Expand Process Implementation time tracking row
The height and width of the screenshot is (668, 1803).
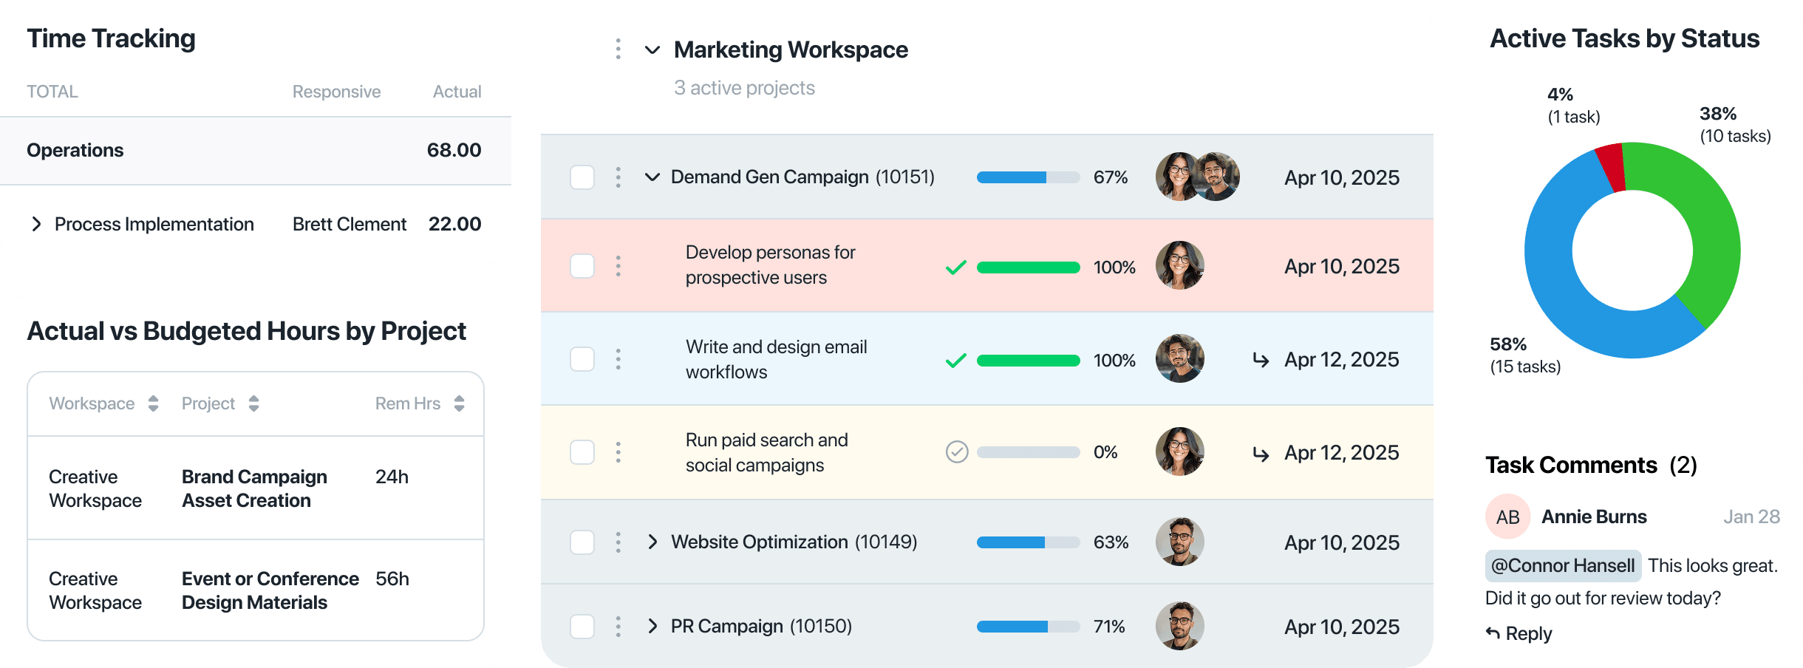click(x=36, y=224)
